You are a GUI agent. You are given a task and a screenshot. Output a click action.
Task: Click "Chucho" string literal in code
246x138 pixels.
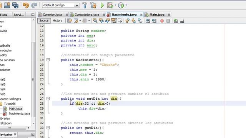coord(108,65)
